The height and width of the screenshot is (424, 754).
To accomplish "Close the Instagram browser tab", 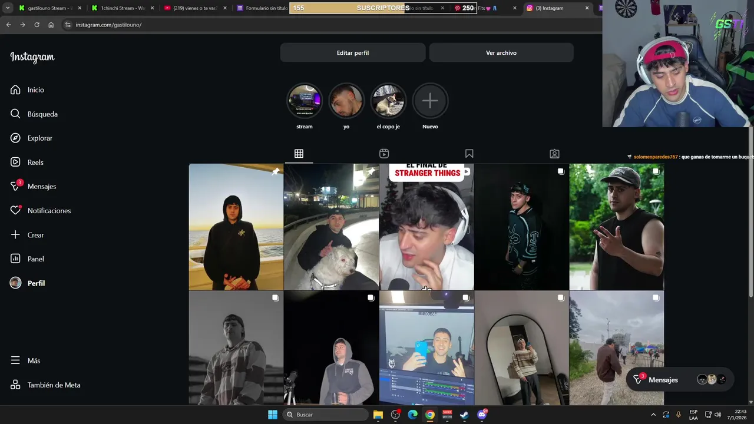I will point(587,8).
